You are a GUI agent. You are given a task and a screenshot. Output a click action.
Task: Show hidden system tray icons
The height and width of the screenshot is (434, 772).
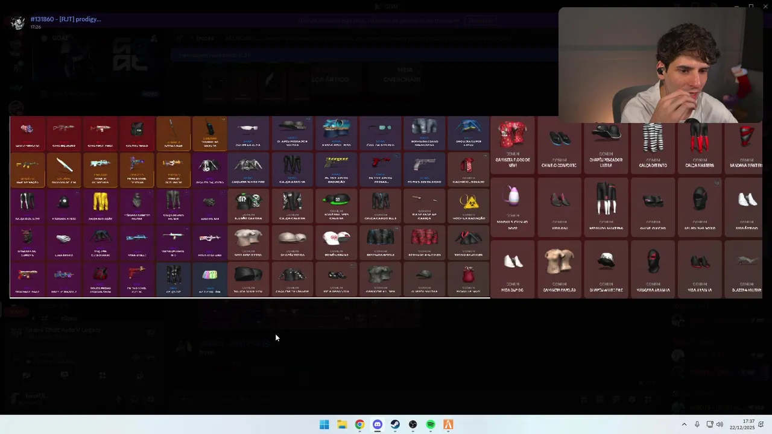(x=684, y=424)
